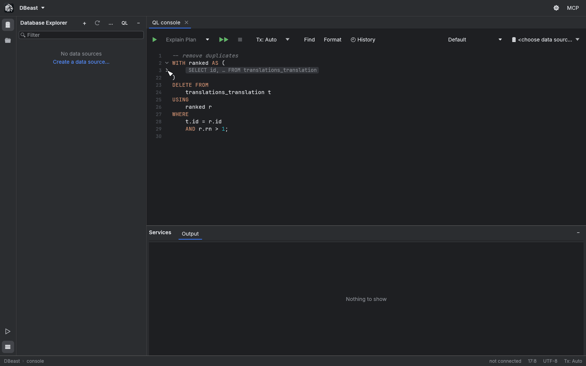586x366 pixels.
Task: Click the not connected status indicator
Action: [505, 361]
